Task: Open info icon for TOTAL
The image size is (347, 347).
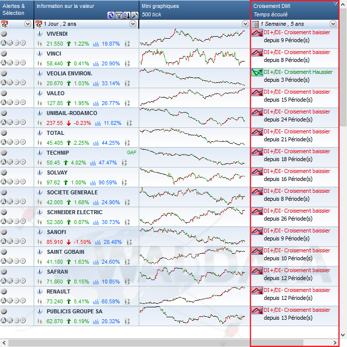Action: pyautogui.click(x=40, y=133)
